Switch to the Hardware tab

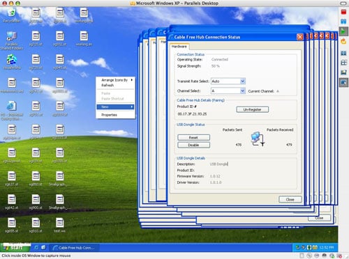pyautogui.click(x=179, y=47)
